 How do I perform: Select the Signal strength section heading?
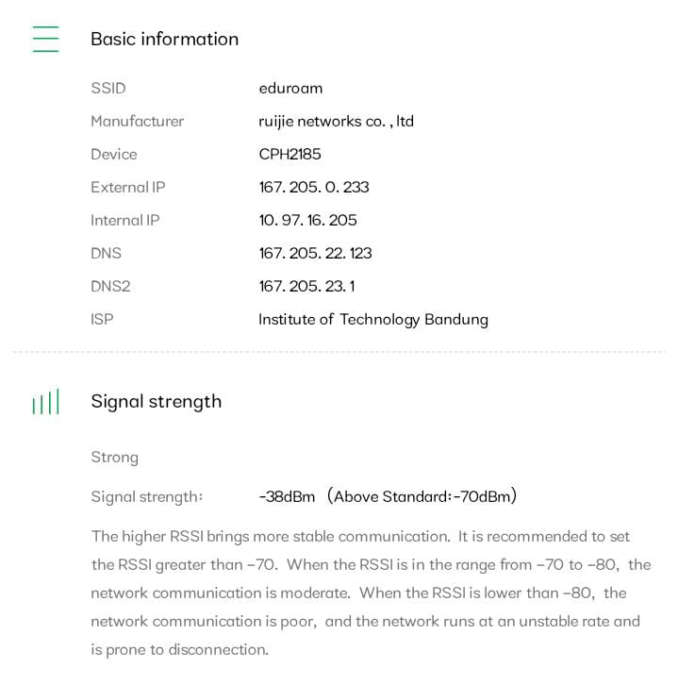tap(156, 401)
